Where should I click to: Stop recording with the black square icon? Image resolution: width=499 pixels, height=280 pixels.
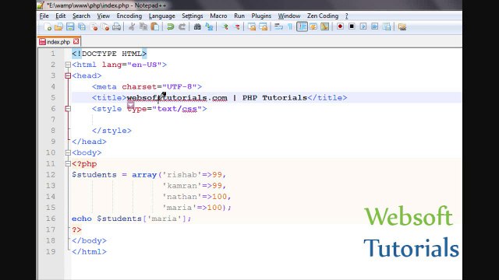pos(352,26)
